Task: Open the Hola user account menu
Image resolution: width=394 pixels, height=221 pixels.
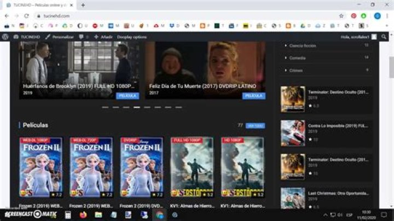Action: tap(358, 37)
